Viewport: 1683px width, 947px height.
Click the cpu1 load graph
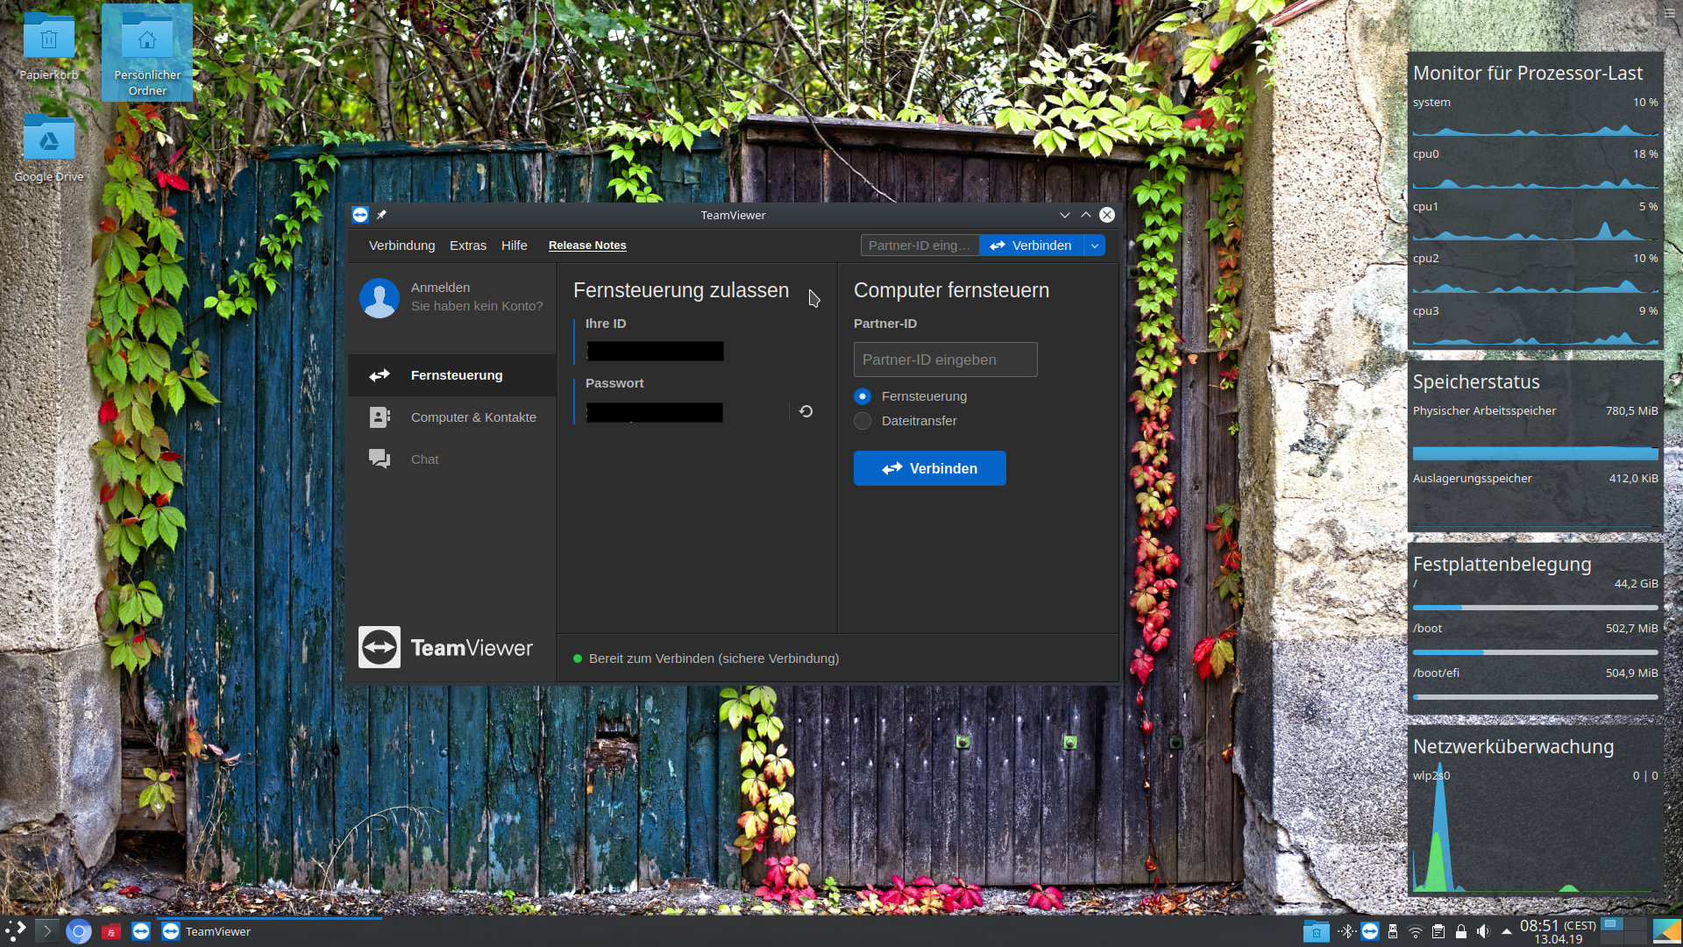(x=1536, y=230)
